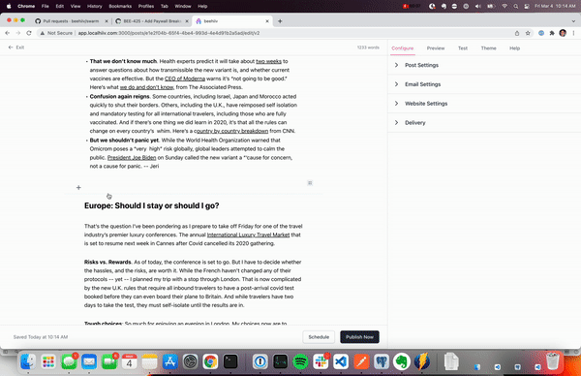This screenshot has width=581, height=376.
Task: Bookmark page with the star icon
Action: click(528, 33)
